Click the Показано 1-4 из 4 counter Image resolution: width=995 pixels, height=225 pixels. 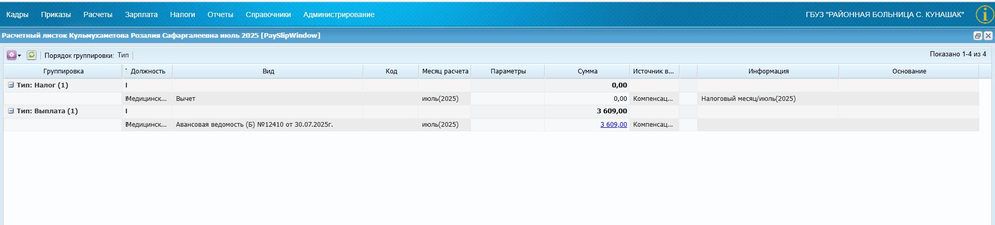point(958,54)
